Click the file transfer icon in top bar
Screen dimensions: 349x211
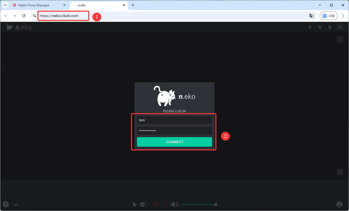(330, 27)
